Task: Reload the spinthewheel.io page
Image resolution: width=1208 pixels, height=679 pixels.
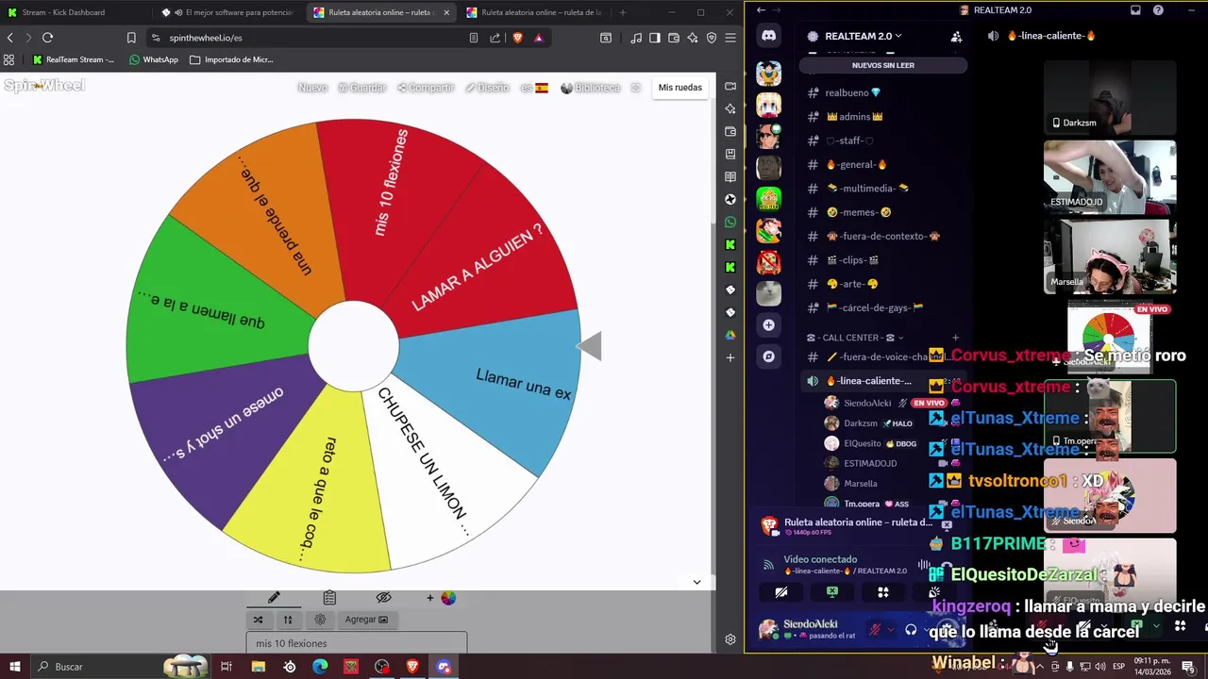Action: tap(47, 38)
